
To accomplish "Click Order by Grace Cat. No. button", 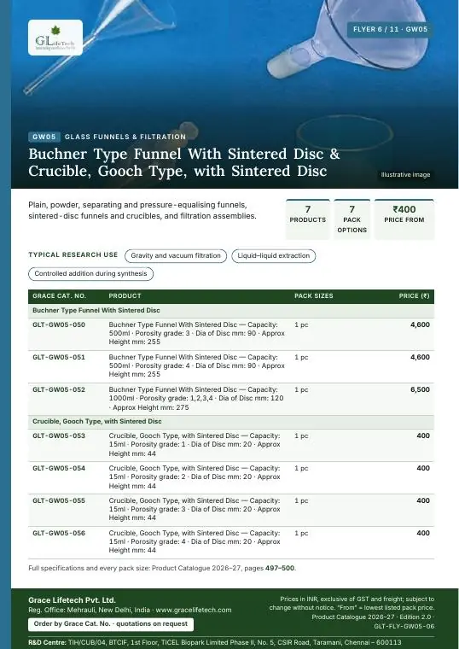I will click(111, 624).
